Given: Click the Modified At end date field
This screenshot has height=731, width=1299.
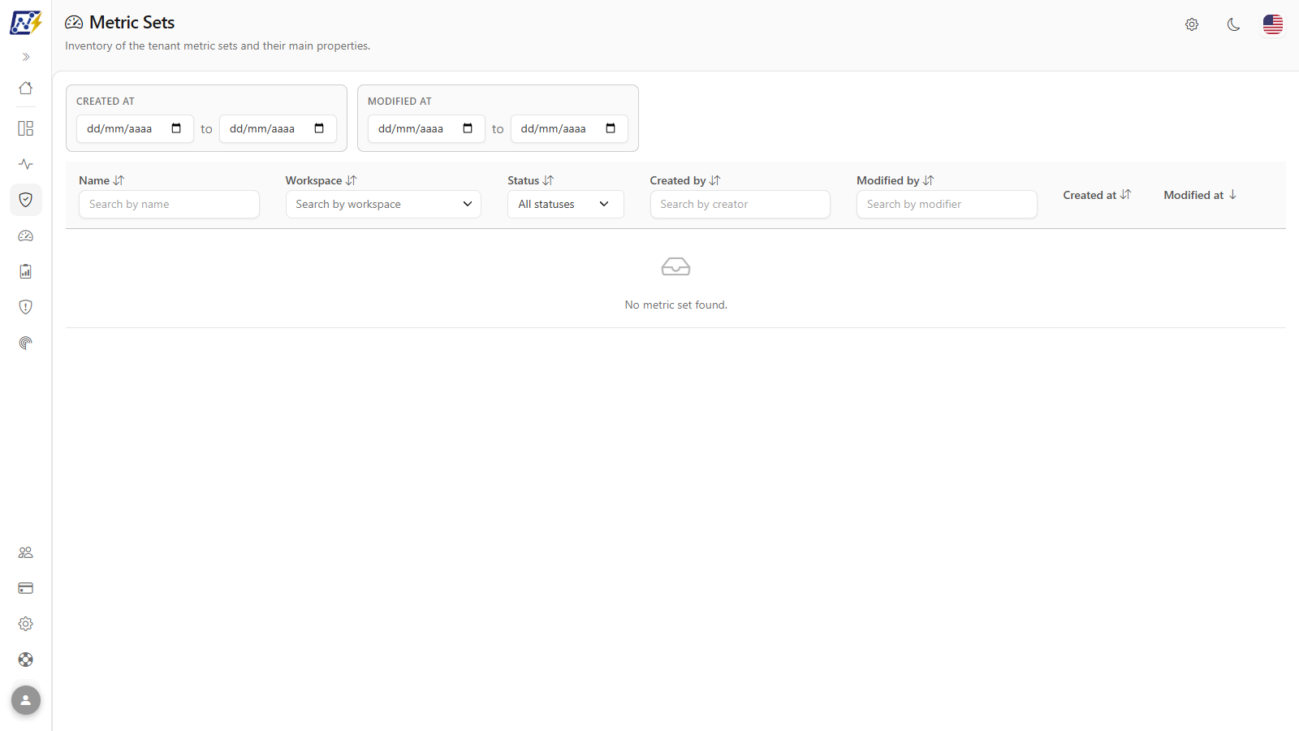Looking at the screenshot, I should (x=569, y=128).
